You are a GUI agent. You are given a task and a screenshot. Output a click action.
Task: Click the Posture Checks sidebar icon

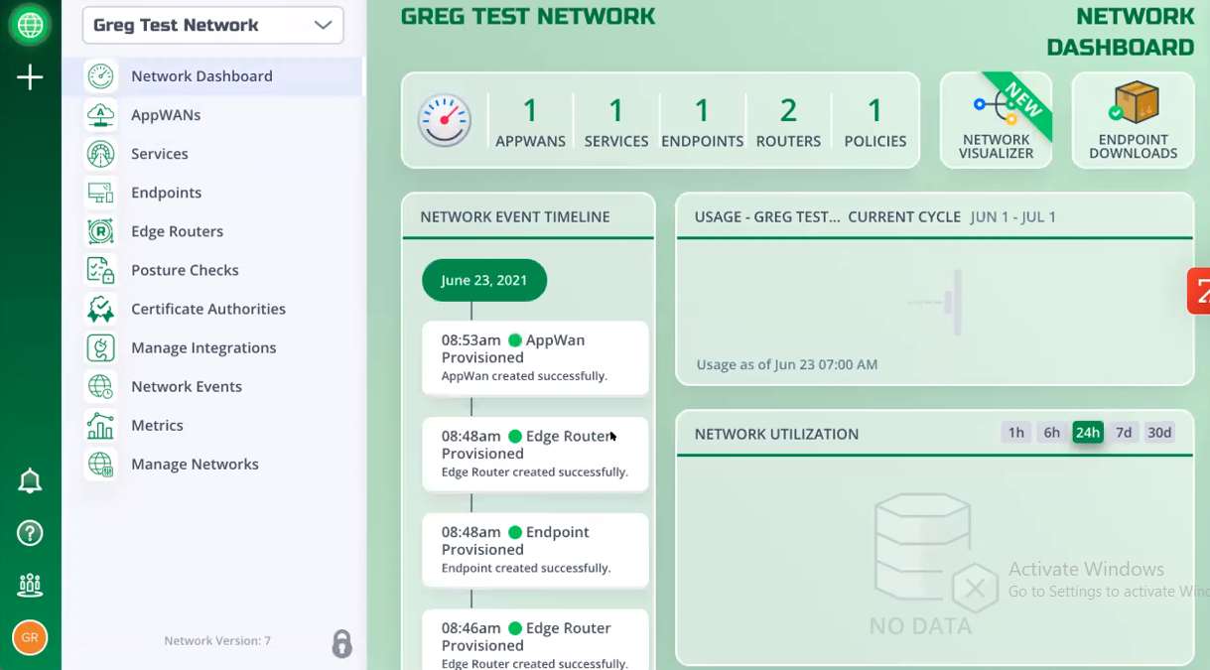100,269
